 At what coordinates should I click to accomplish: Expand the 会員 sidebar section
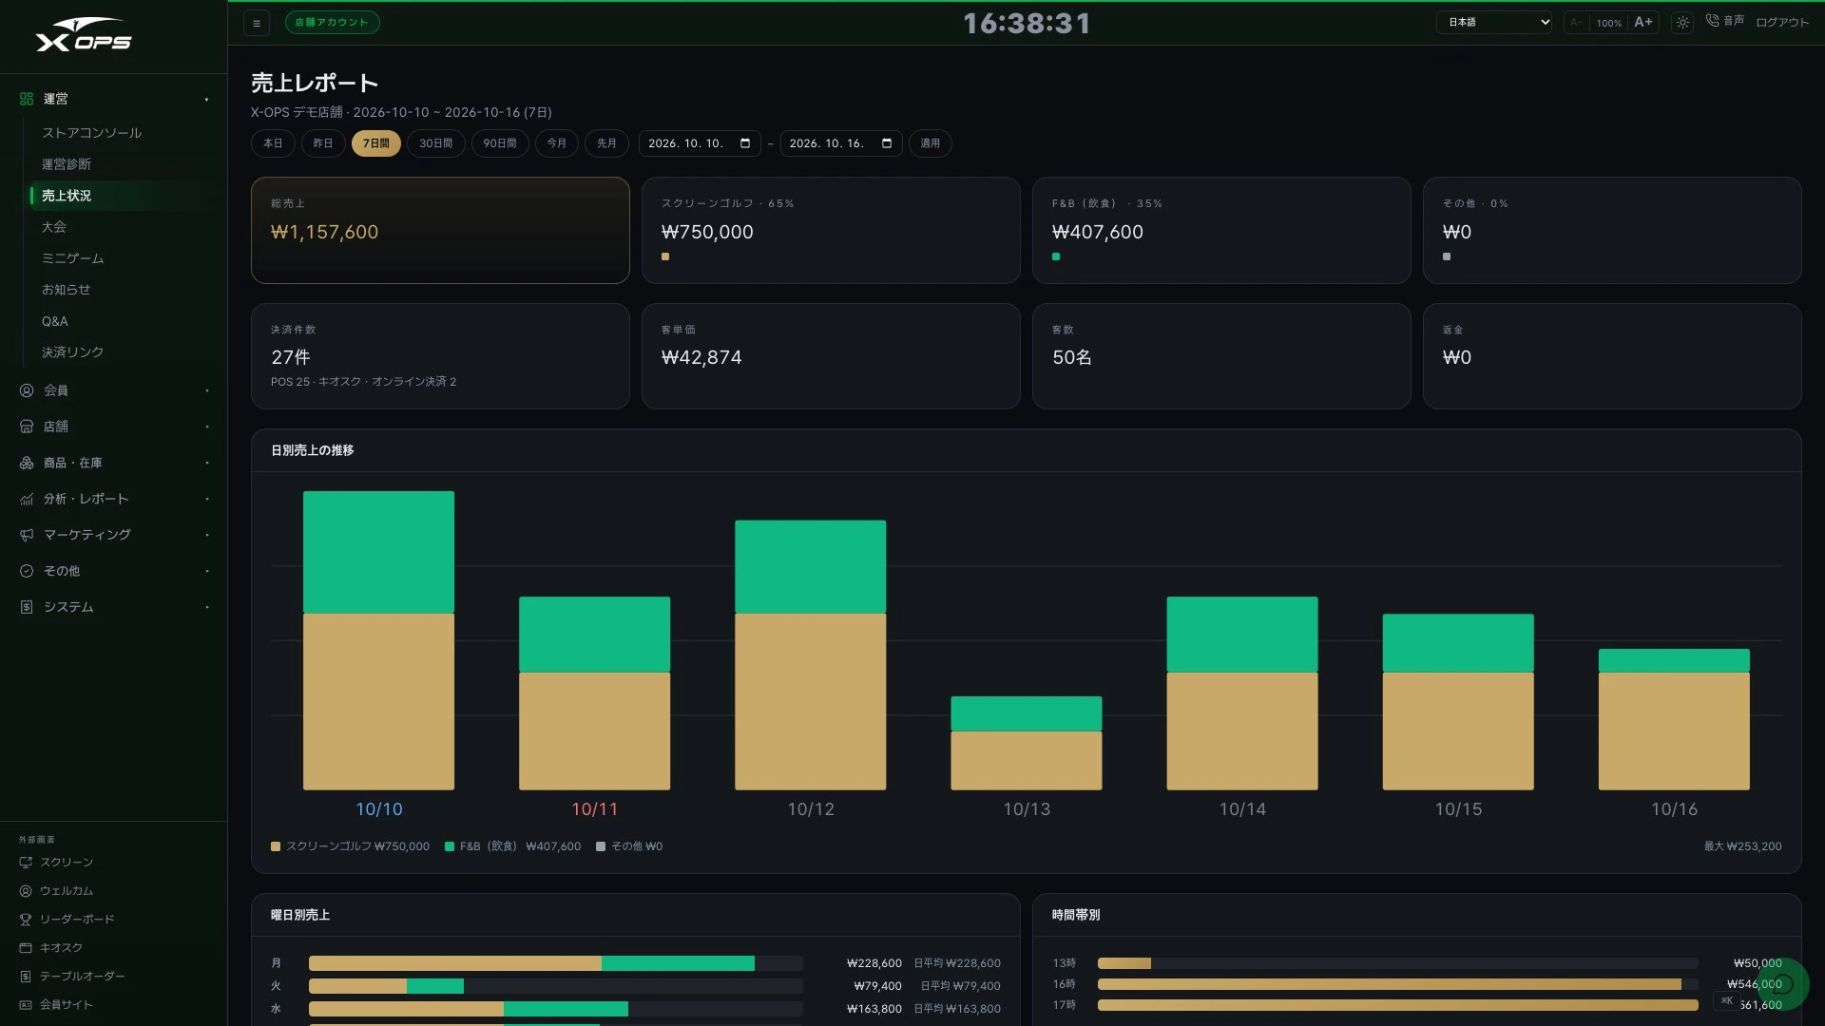[114, 390]
